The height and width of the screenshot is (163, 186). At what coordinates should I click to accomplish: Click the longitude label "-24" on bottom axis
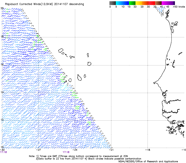(75, 150)
